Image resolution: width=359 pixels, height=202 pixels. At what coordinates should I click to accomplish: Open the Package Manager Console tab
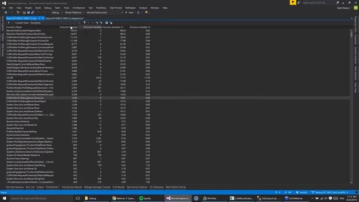(x=97, y=187)
